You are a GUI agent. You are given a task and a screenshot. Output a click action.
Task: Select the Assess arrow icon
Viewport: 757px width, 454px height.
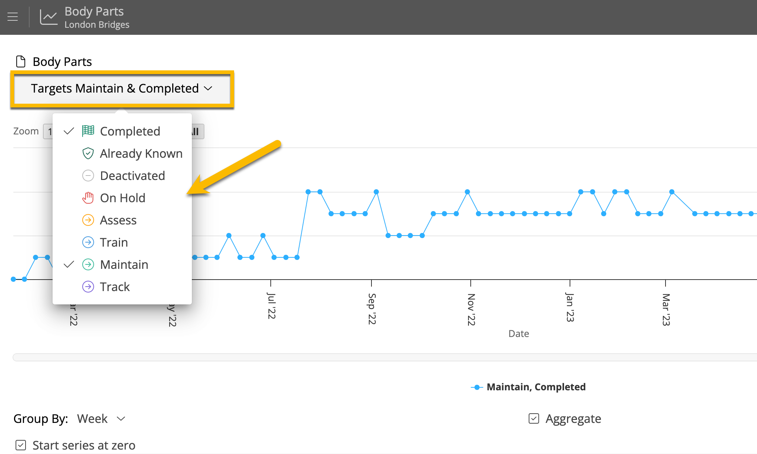[88, 220]
